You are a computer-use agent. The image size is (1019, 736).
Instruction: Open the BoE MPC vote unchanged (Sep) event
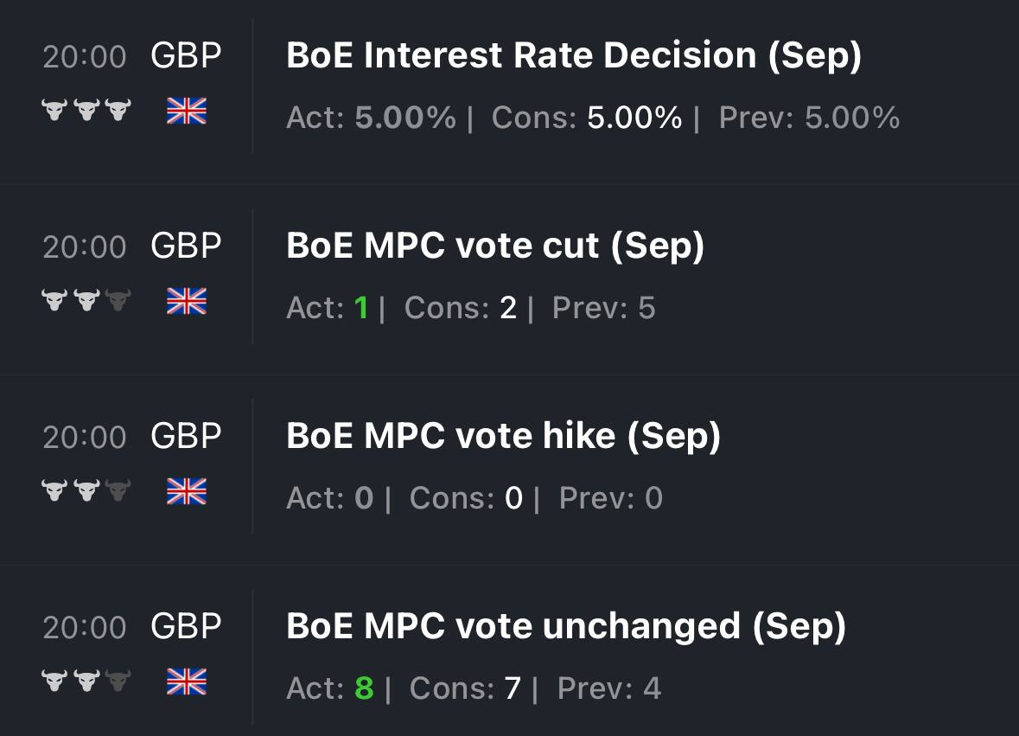click(565, 627)
